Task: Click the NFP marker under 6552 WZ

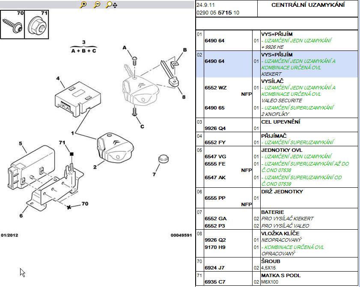Action: click(247, 94)
